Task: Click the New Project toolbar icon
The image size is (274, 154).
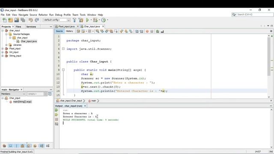Action: pyautogui.click(x=10, y=20)
